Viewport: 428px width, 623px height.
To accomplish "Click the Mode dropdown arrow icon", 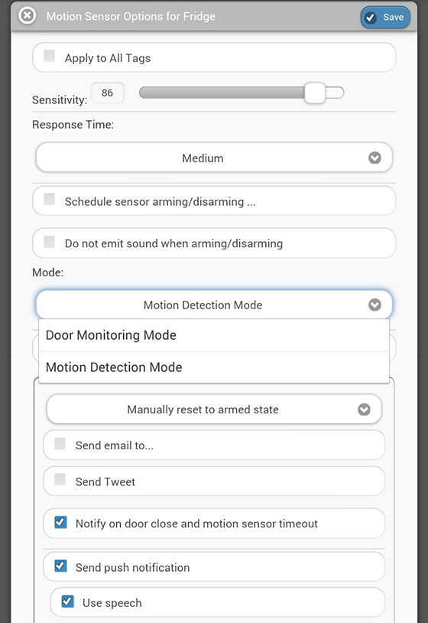I will (374, 305).
